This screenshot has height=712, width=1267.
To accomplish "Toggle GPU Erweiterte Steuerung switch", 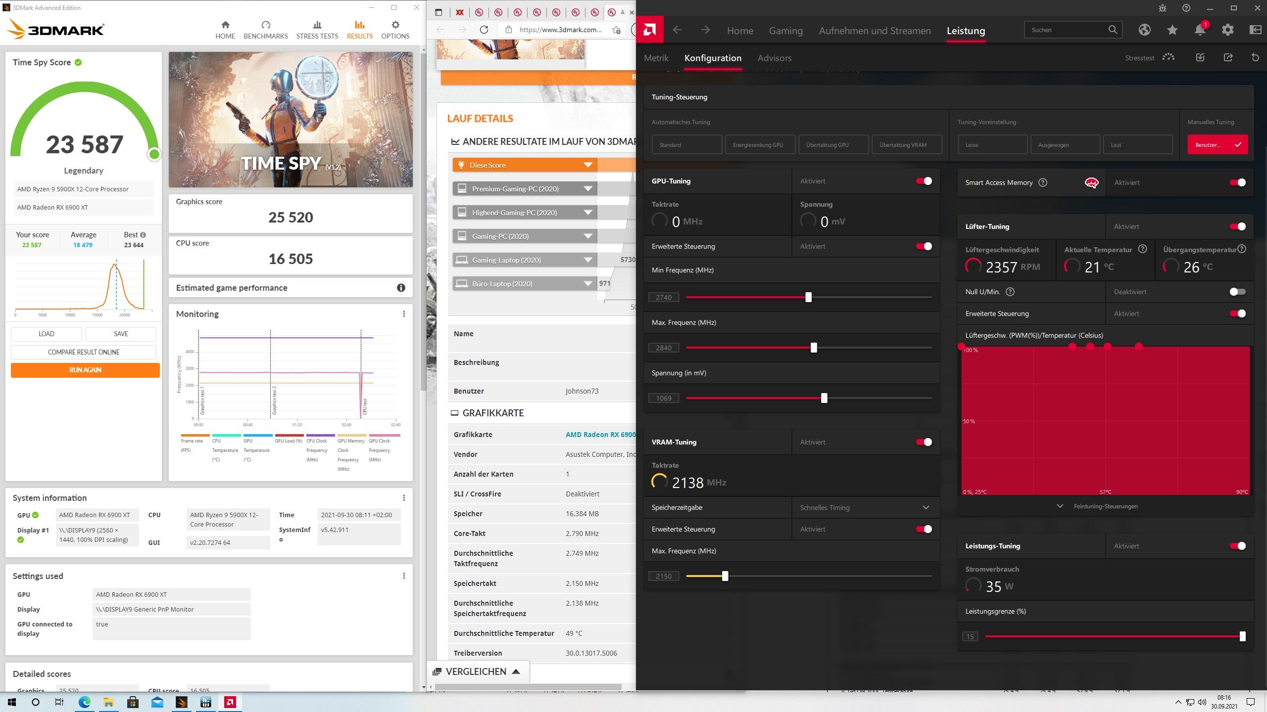I will click(x=924, y=246).
